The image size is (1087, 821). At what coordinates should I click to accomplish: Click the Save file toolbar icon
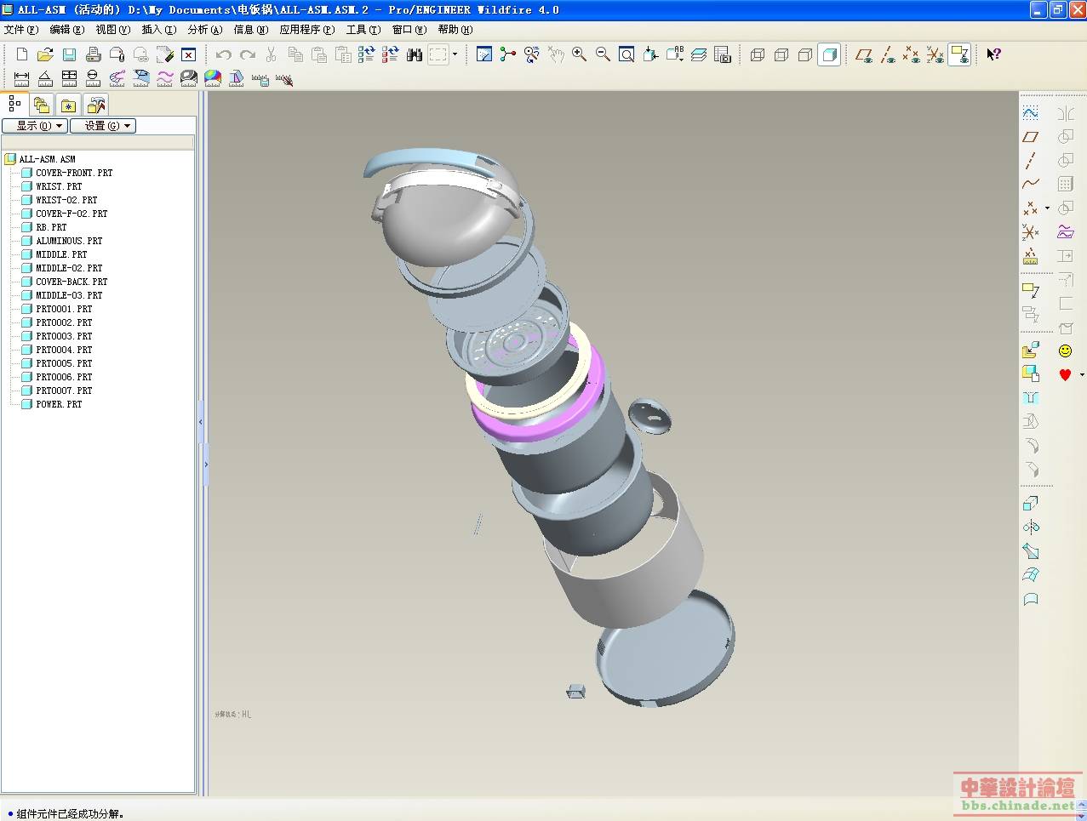point(69,54)
